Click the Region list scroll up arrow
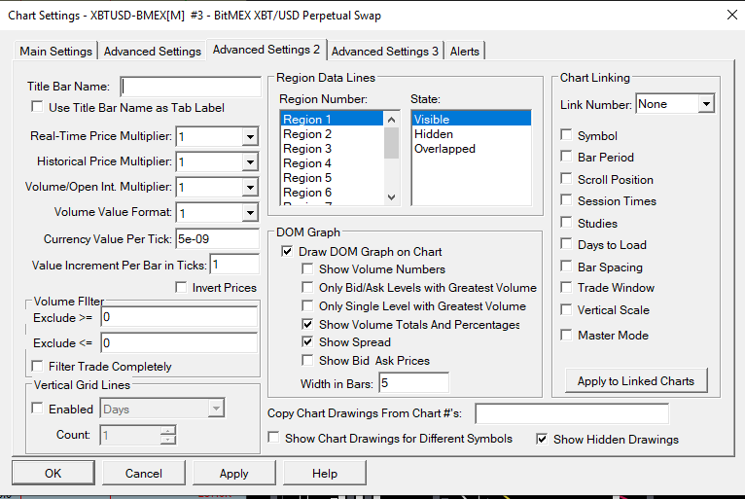This screenshot has height=499, width=745. pyautogui.click(x=391, y=120)
